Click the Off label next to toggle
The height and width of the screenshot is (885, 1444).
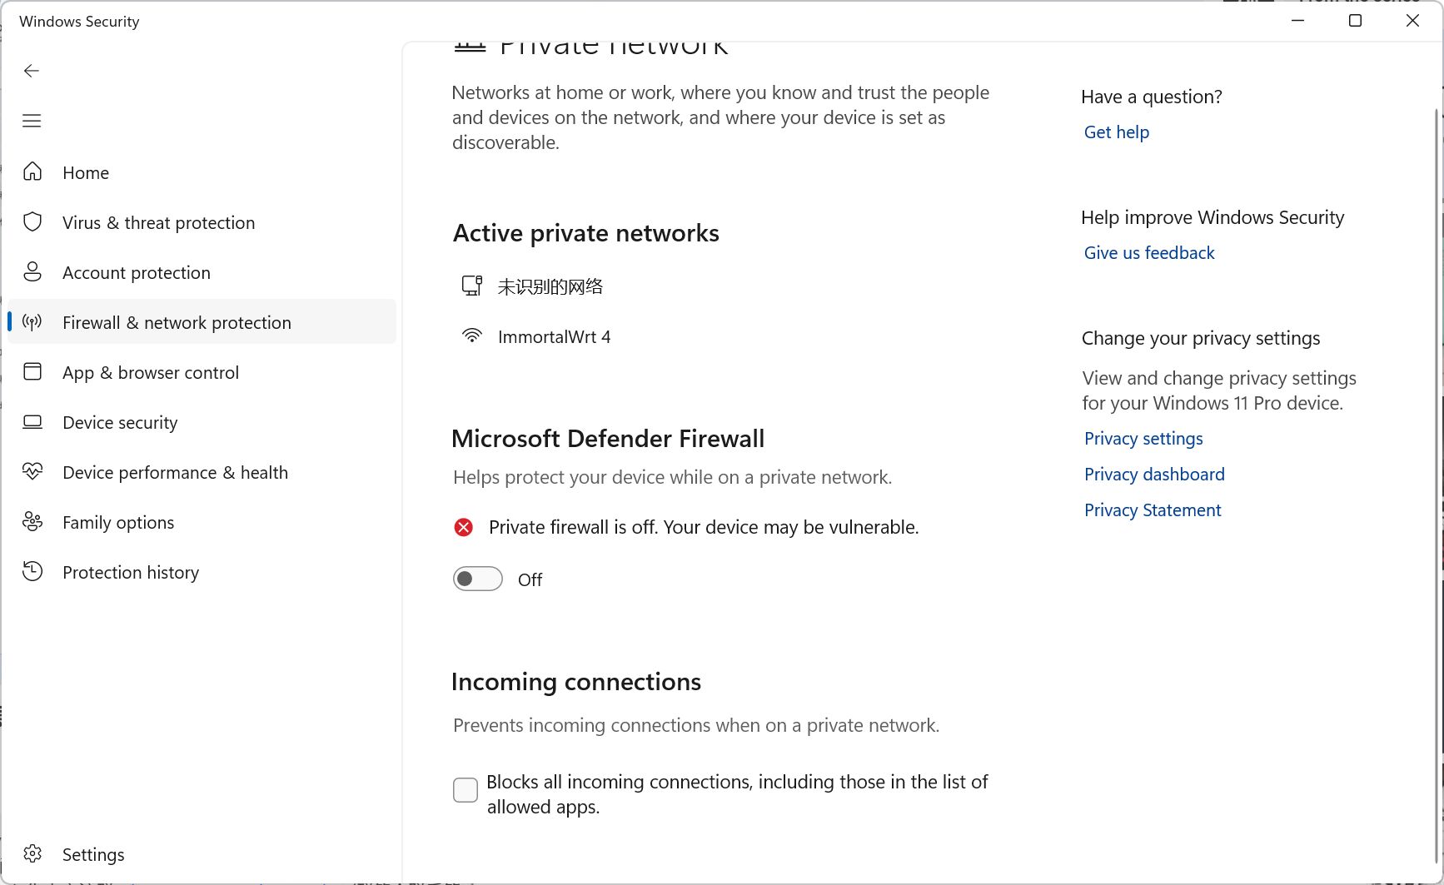(530, 579)
